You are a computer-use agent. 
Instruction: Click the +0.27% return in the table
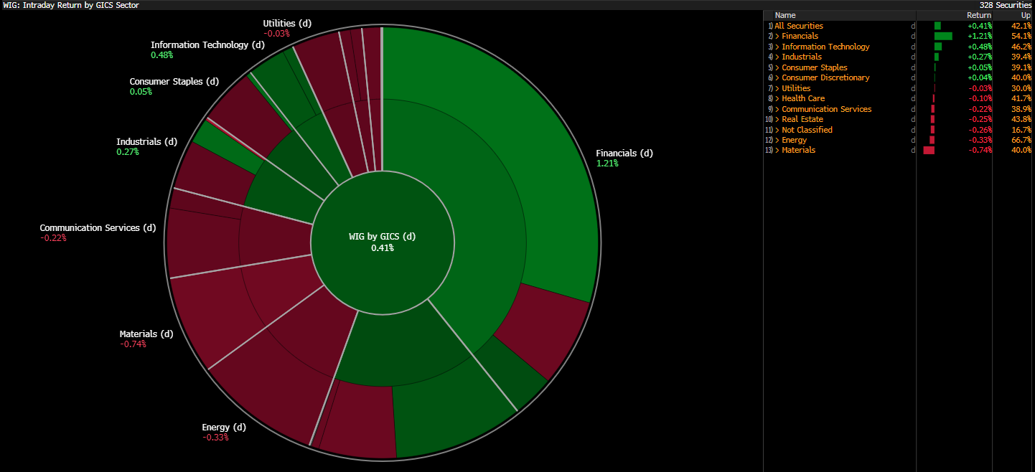click(x=980, y=57)
